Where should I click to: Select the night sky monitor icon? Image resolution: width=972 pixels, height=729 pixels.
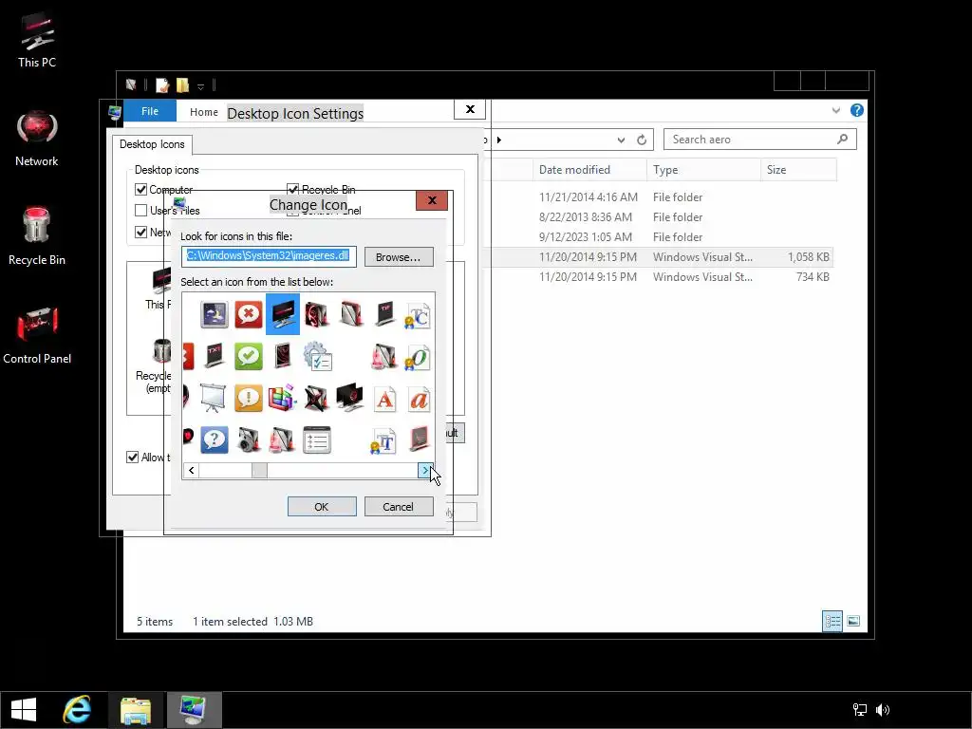point(214,315)
